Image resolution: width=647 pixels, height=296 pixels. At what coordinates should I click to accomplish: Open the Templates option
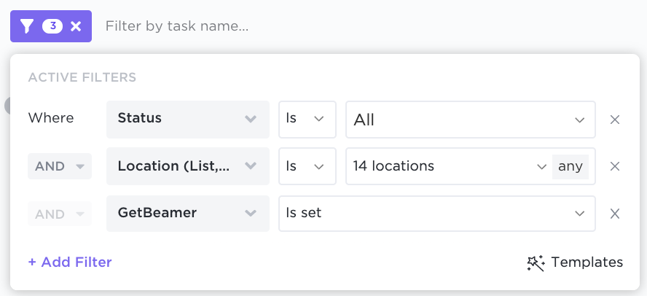tap(575, 262)
